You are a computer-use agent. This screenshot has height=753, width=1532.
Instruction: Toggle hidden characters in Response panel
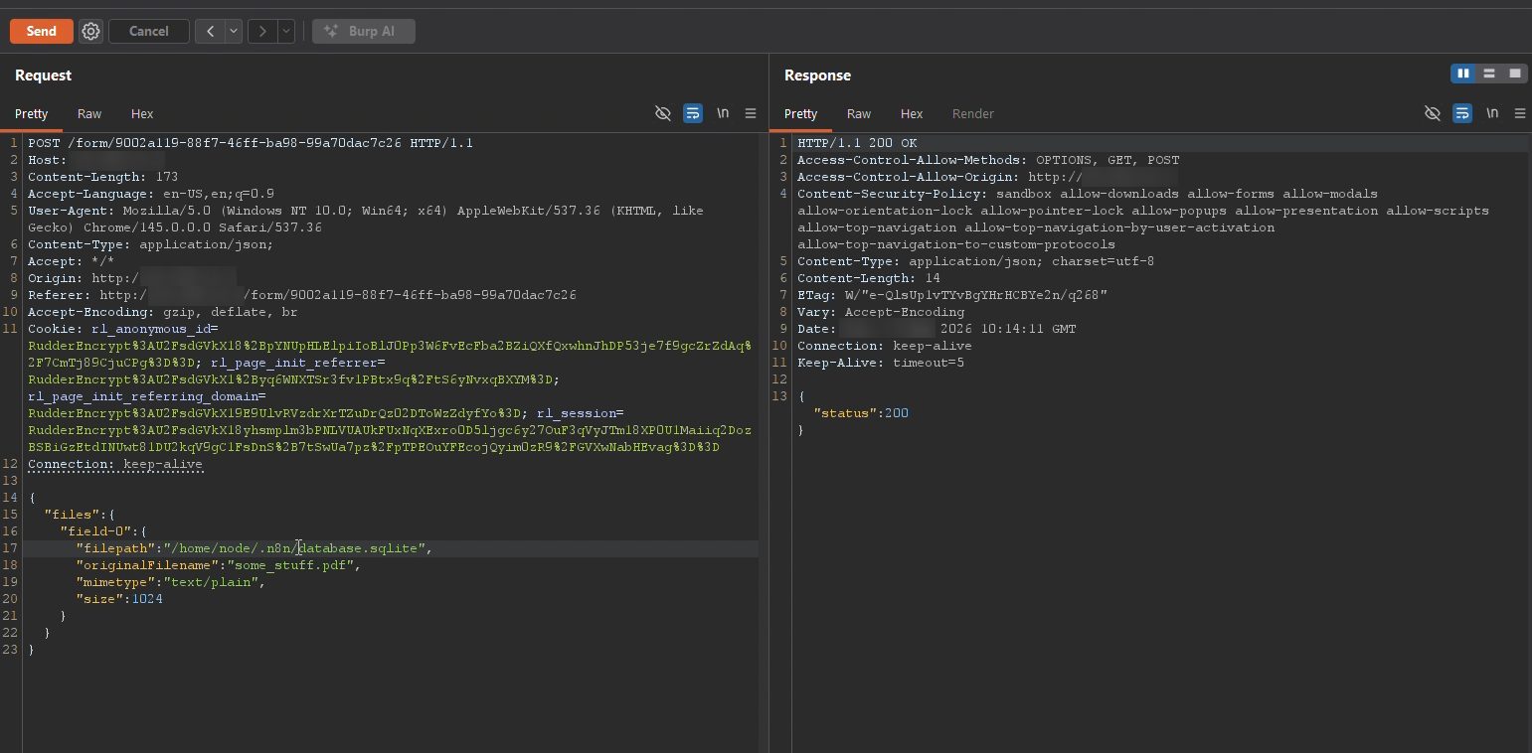coord(1433,113)
